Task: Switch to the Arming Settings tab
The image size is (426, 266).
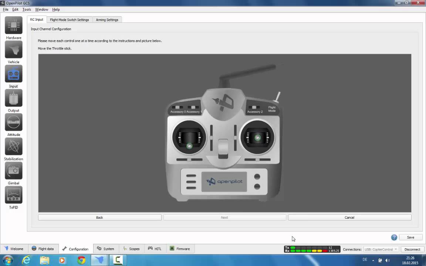Action: (107, 20)
